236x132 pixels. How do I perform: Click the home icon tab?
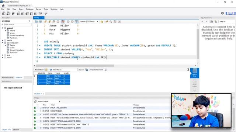(3, 5)
